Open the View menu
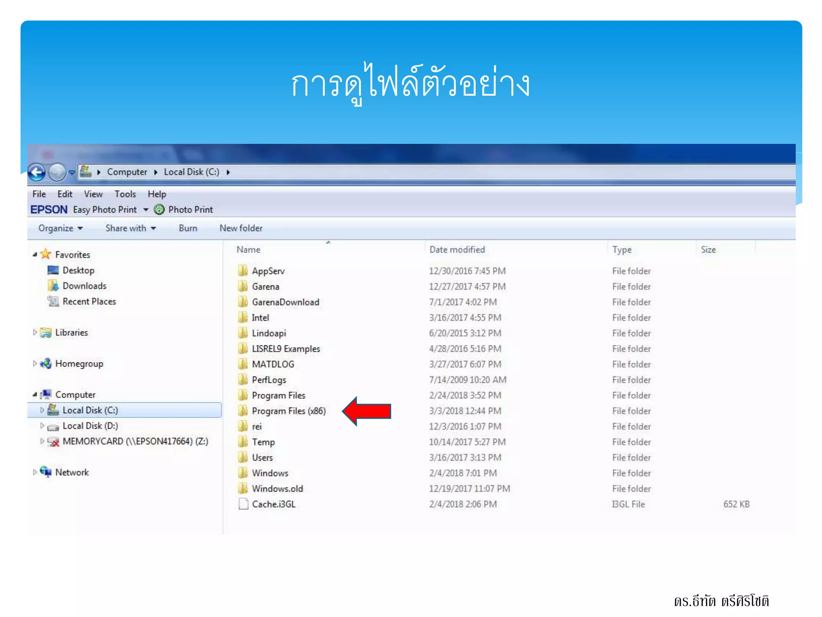Screen dimensions: 822x617 pos(93,194)
